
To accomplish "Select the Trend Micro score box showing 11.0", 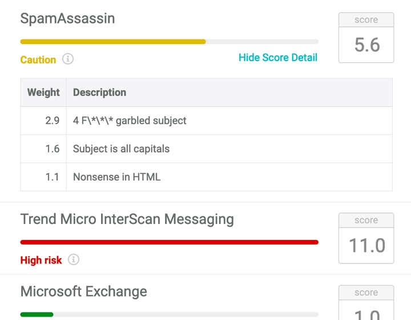I will coord(366,238).
